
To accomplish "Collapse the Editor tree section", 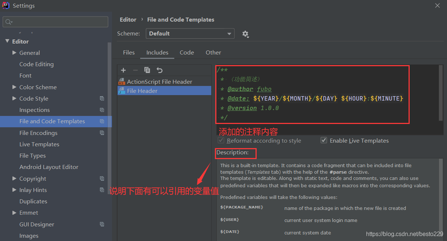I will (x=7, y=41).
